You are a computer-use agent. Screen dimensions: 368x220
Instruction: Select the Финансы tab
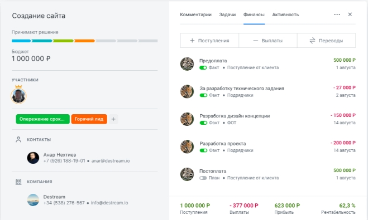click(x=254, y=14)
